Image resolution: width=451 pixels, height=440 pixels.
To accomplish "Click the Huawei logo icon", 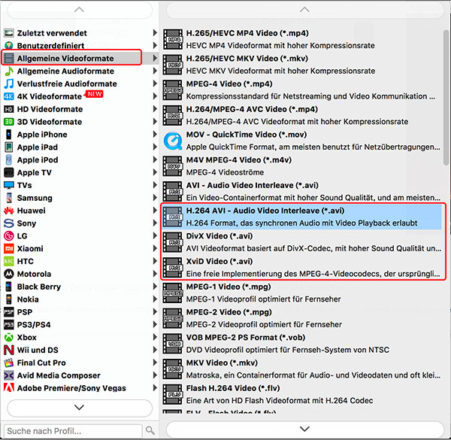I will [9, 211].
